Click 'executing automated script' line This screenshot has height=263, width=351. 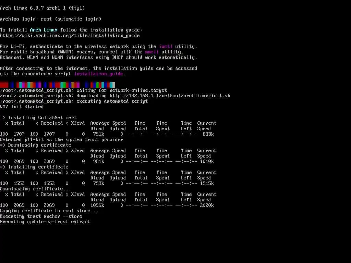[74, 101]
